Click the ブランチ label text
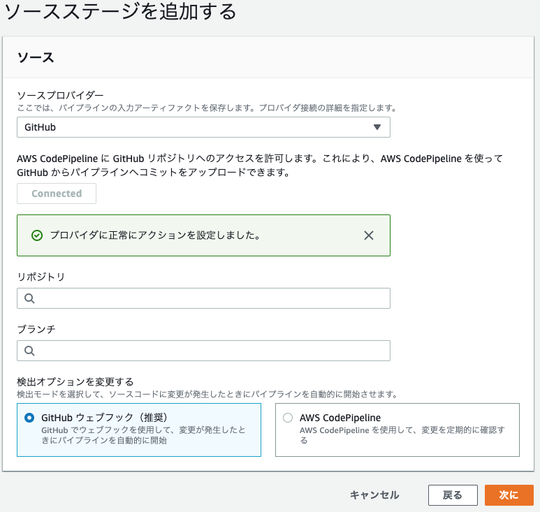The width and height of the screenshot is (540, 512). 36,329
